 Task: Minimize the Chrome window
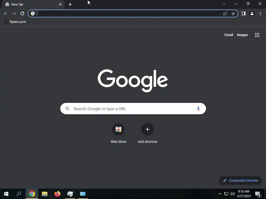[x=236, y=4]
